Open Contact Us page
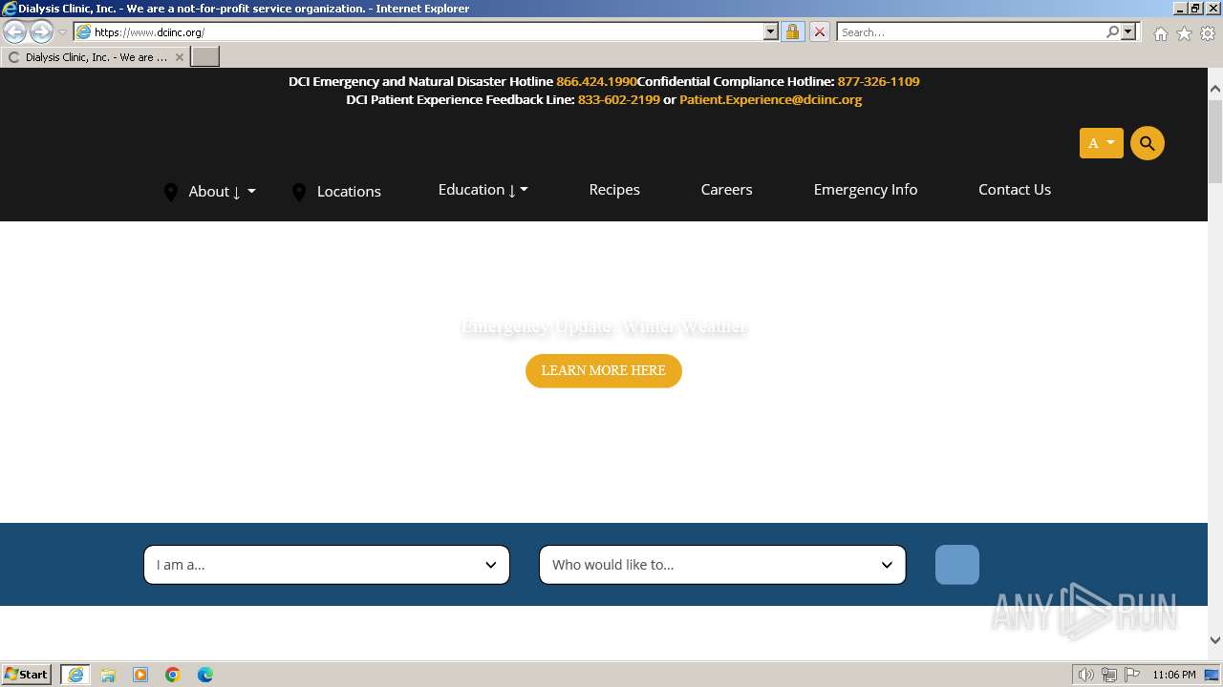 click(x=1015, y=190)
